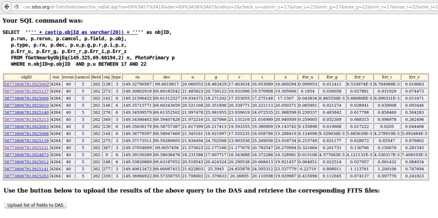438x218 pixels.
Task: Click the g value 25.981955
Action: pos(216,112)
